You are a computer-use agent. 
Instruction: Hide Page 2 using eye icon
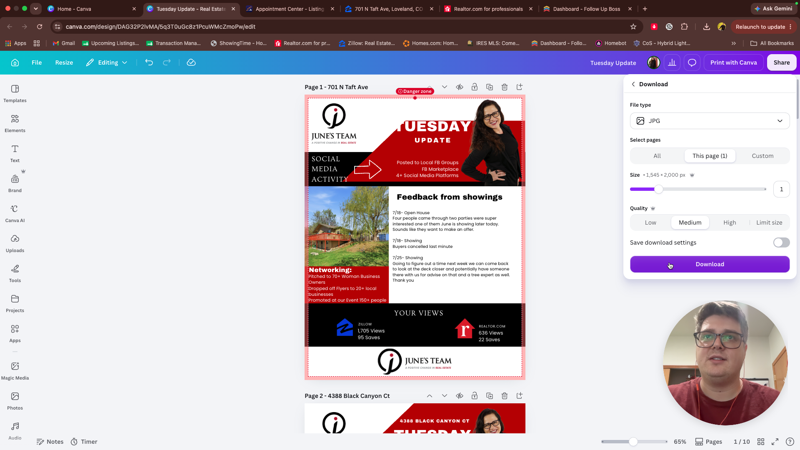(460, 396)
